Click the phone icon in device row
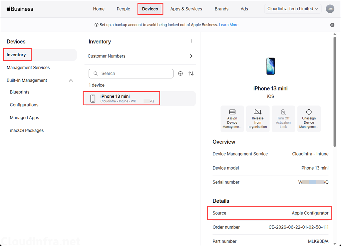 pos(93,99)
